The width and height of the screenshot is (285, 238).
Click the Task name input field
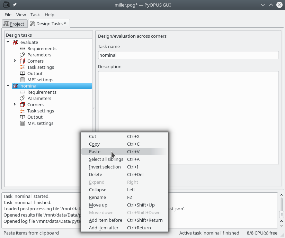[x=188, y=55]
